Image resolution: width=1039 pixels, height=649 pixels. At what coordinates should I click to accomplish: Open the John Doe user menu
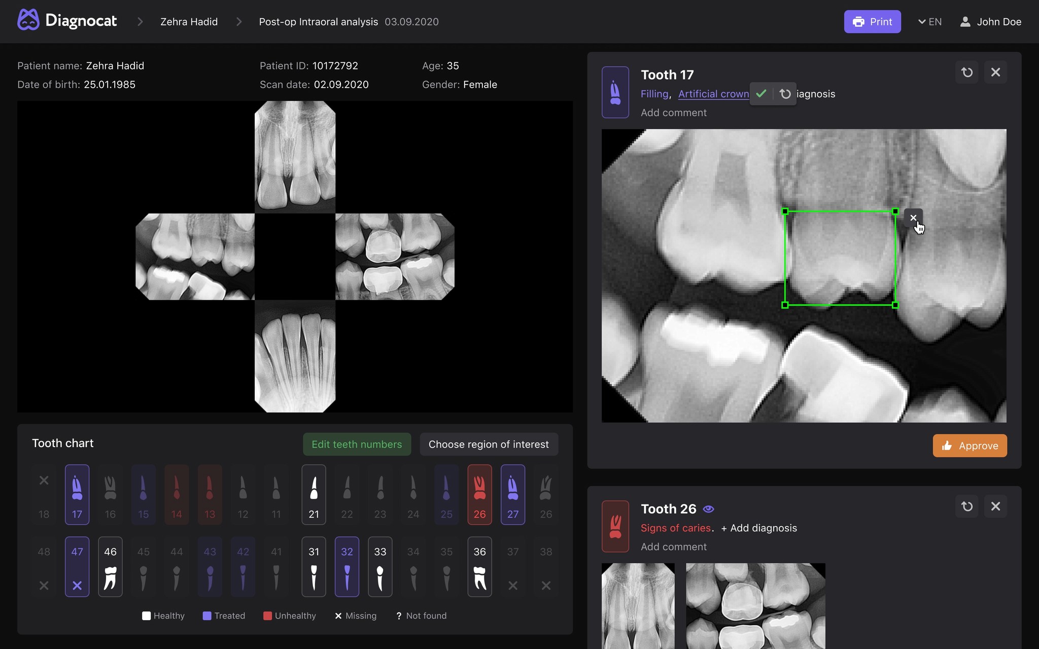tap(990, 22)
